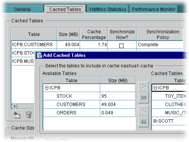Click the Add Cached Tables dialog title icon
The height and width of the screenshot is (142, 189).
tap(39, 55)
